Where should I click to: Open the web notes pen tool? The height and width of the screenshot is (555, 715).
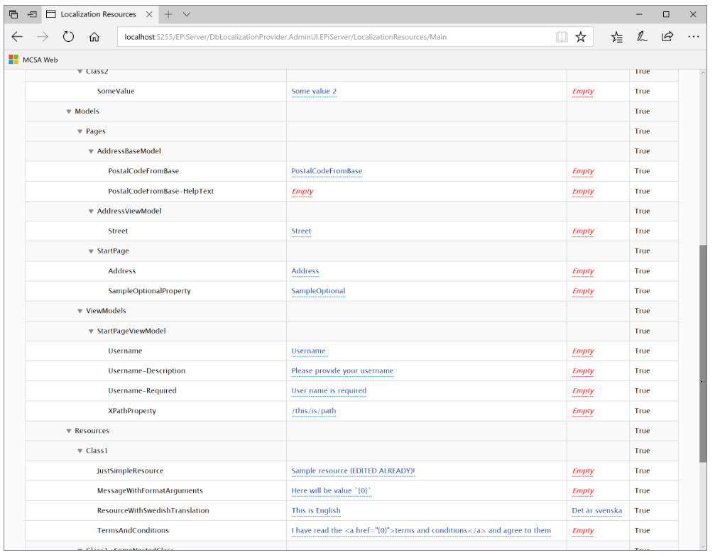(x=642, y=37)
